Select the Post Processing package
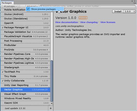This screenshot has height=111, width=137. [x=25, y=41]
